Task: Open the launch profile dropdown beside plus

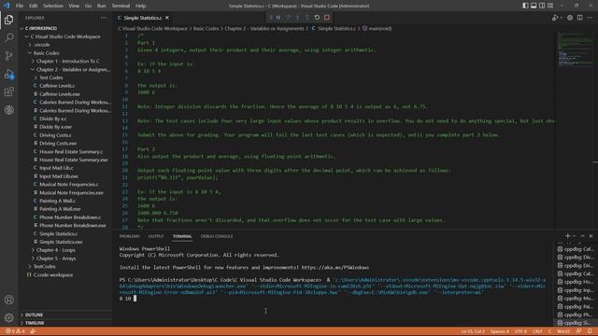Action: (575, 236)
